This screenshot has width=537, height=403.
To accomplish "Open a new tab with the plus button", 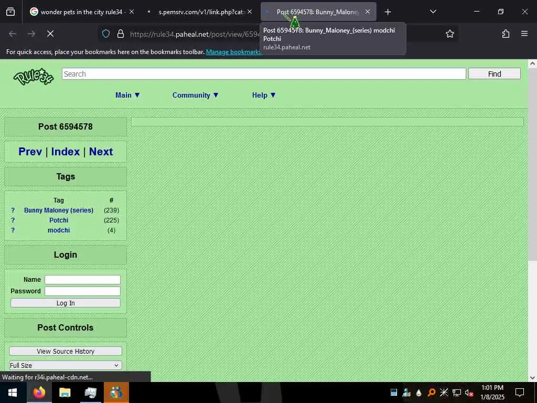I will (x=388, y=12).
